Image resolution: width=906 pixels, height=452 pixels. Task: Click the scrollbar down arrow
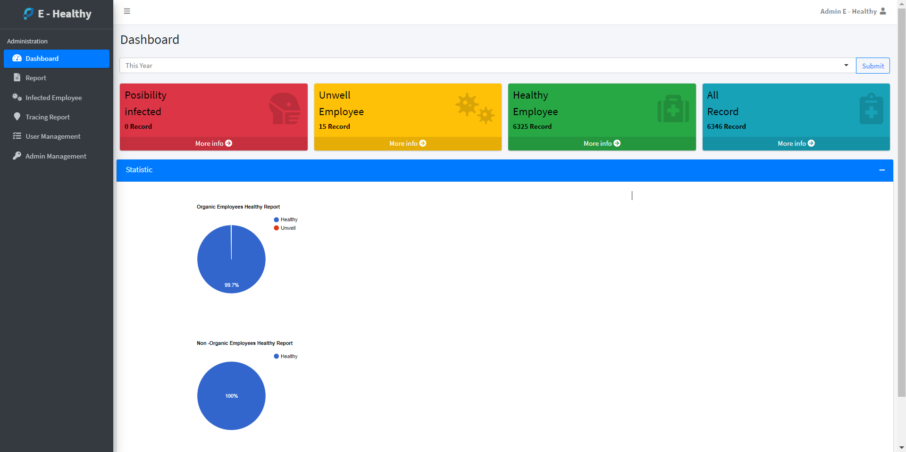coord(901,447)
